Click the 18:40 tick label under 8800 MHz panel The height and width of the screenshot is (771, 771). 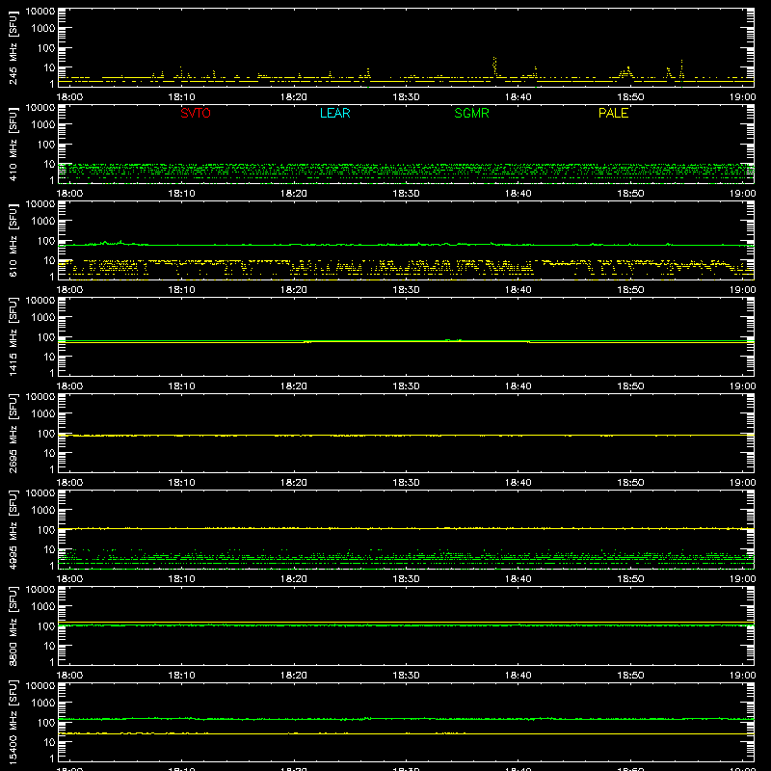tap(518, 676)
